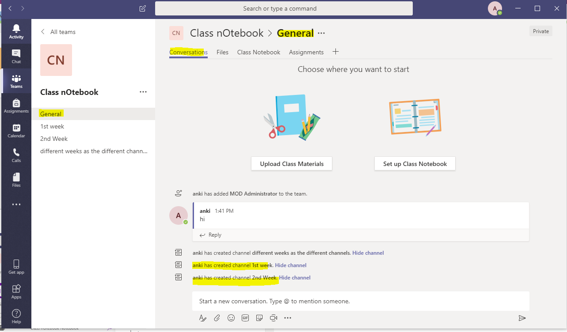The image size is (567, 332).
Task: Show more apps ellipsis in sidebar
Action: click(16, 204)
